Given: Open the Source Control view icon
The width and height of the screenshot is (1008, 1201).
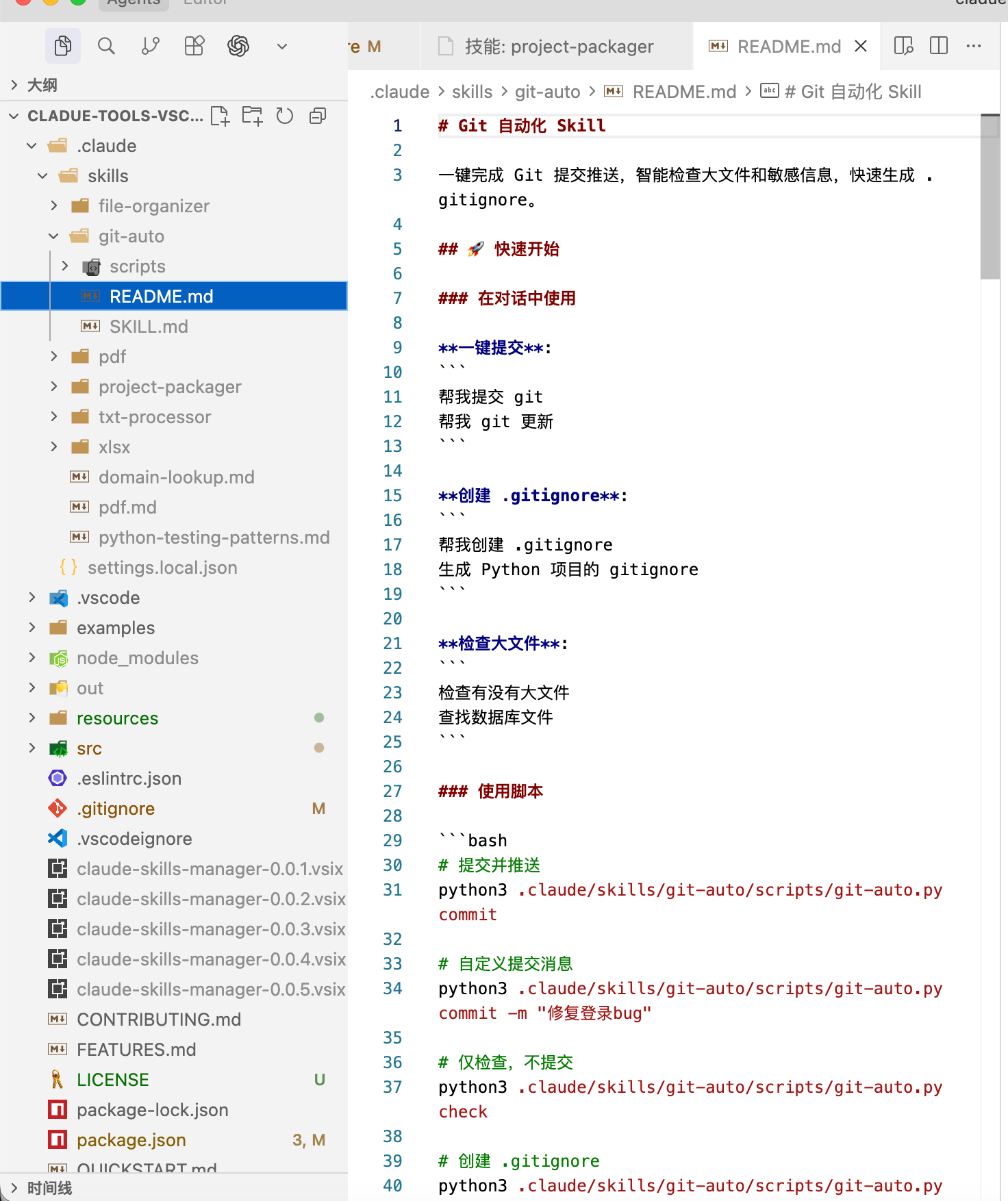Looking at the screenshot, I should tap(150, 46).
